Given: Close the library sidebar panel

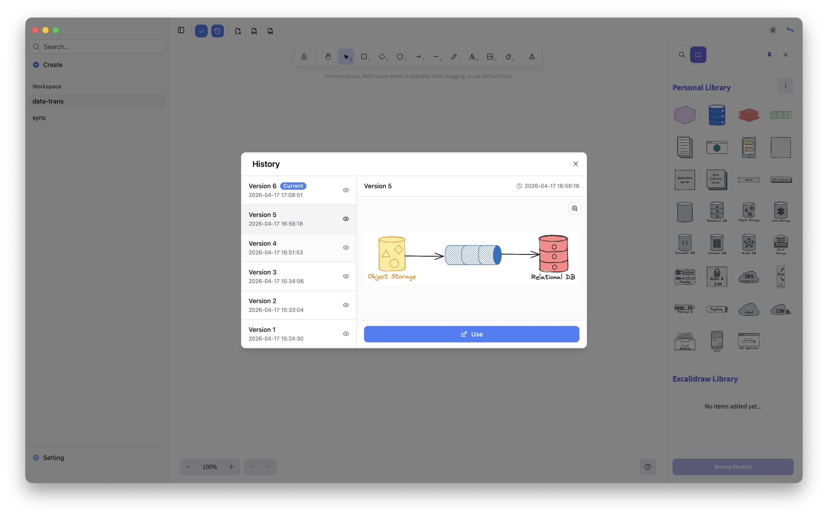Looking at the screenshot, I should (x=785, y=55).
